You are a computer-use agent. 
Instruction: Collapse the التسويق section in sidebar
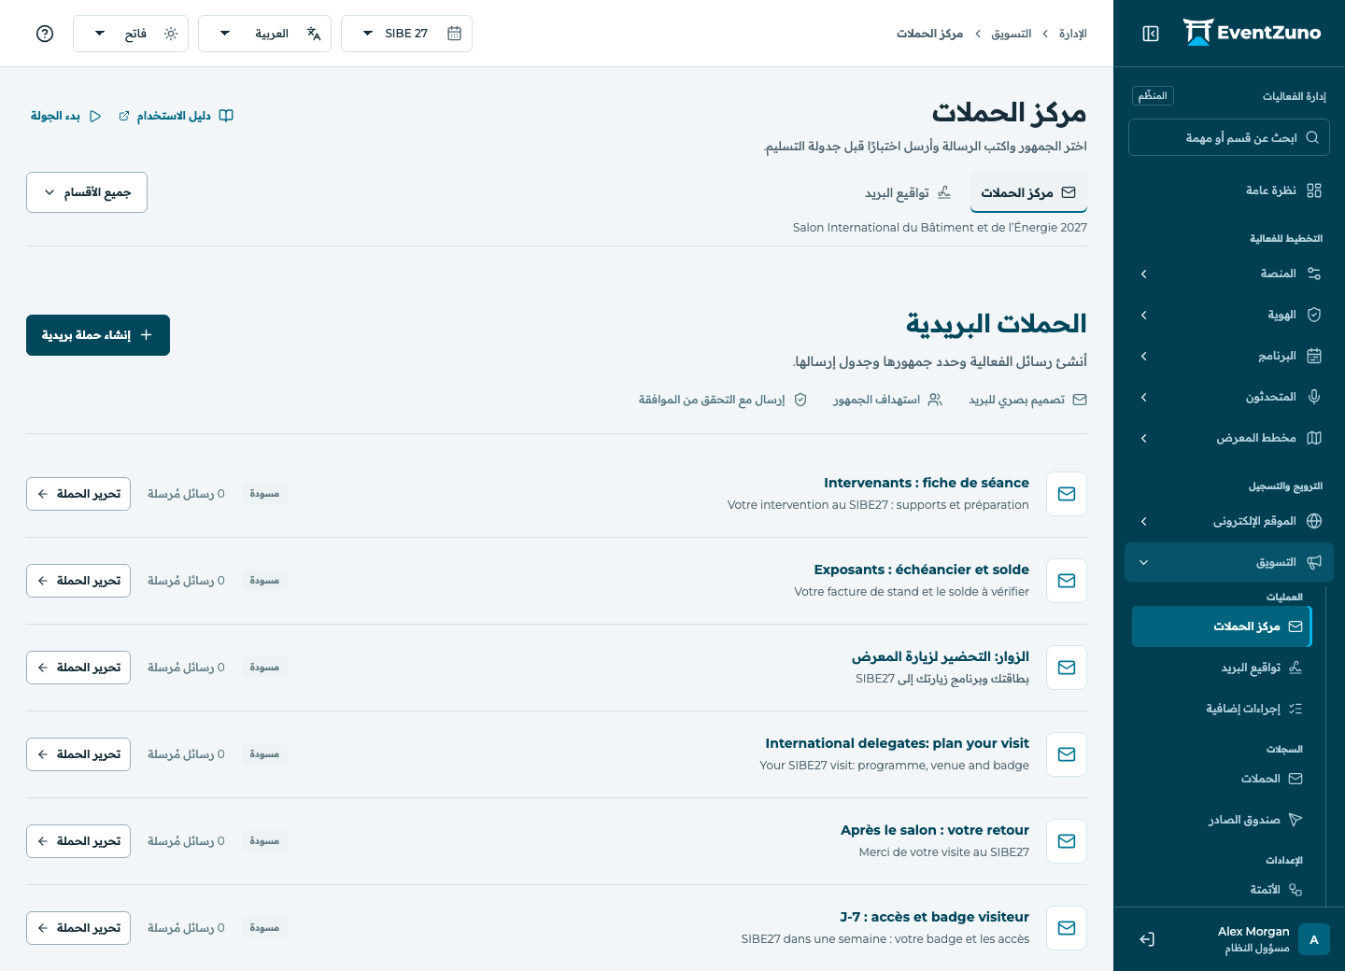tap(1229, 562)
